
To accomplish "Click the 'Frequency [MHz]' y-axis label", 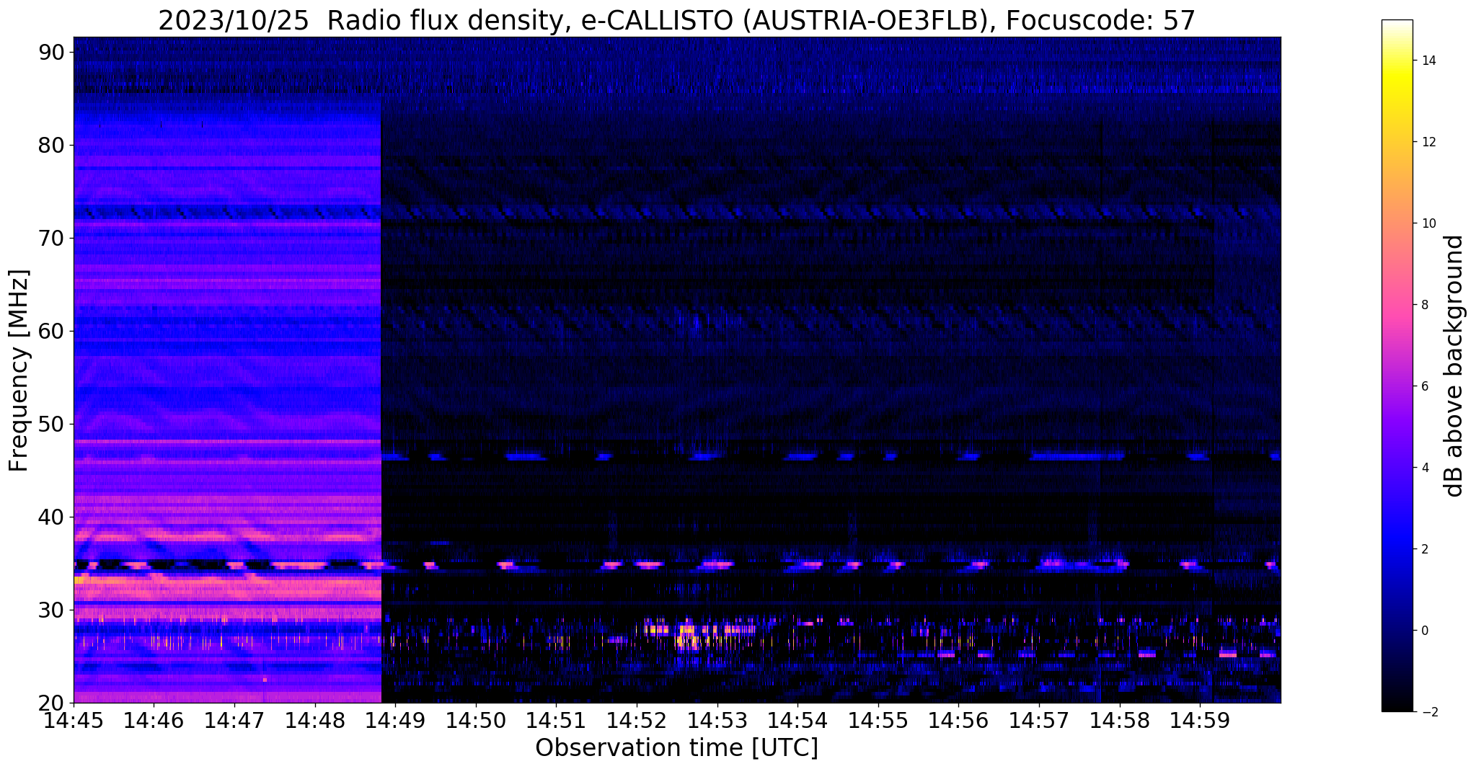I will click(19, 370).
